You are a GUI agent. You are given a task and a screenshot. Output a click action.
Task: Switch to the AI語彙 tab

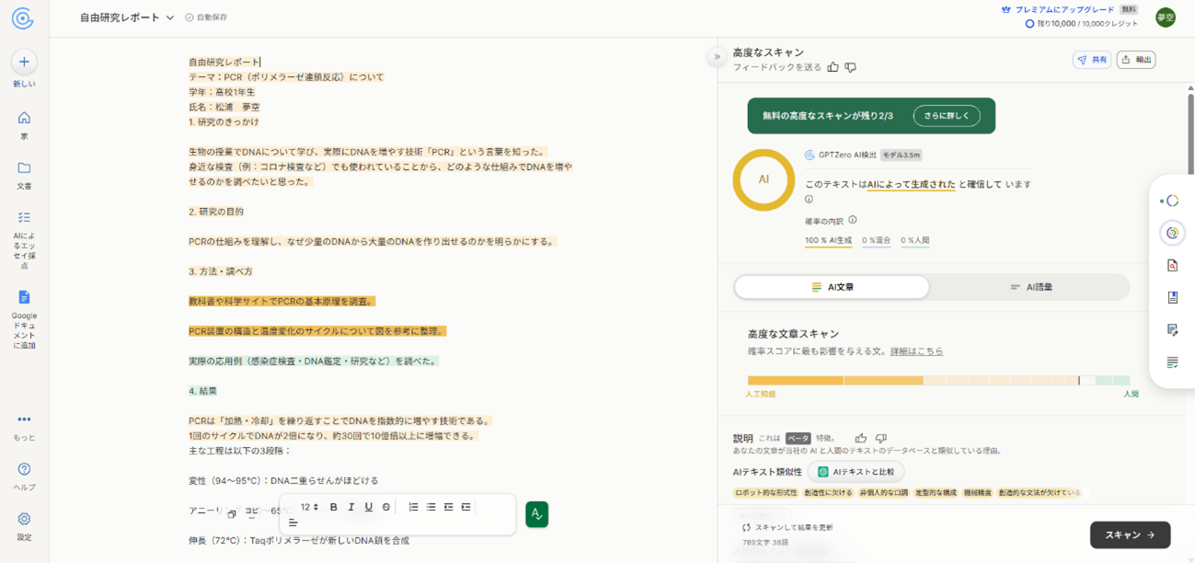pyautogui.click(x=1030, y=287)
